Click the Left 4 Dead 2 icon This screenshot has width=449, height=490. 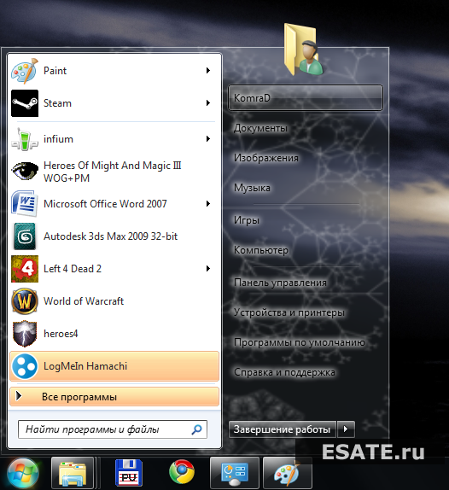point(25,269)
